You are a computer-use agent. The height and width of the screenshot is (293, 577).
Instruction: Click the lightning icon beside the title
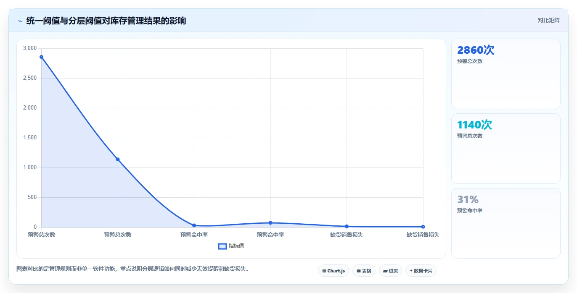pyautogui.click(x=20, y=21)
